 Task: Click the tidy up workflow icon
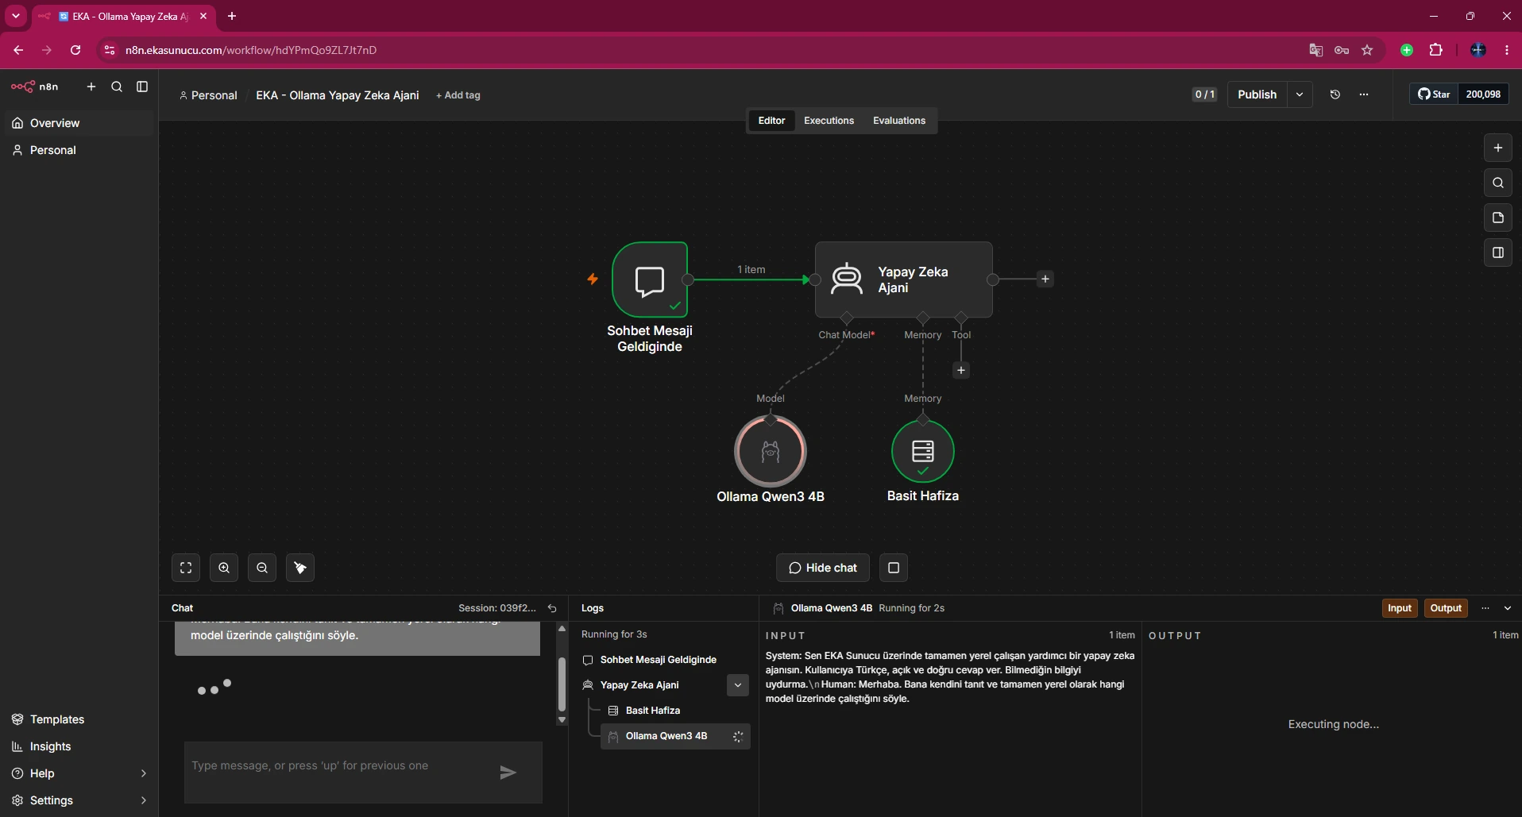pyautogui.click(x=300, y=568)
